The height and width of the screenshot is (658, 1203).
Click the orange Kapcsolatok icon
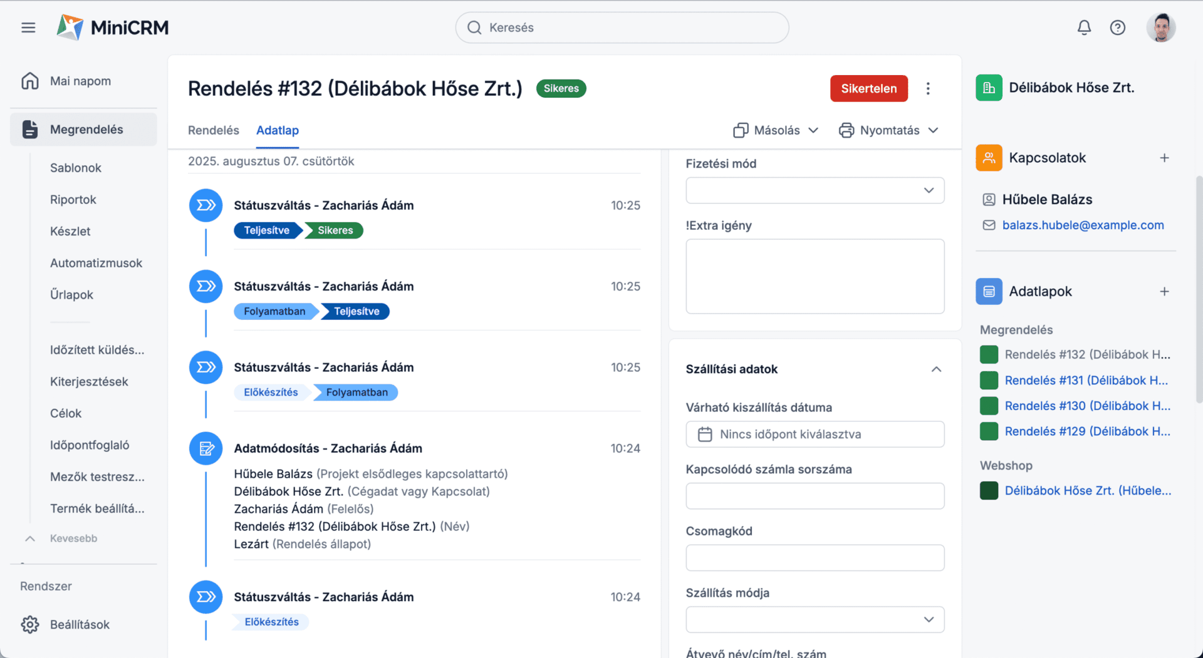tap(989, 158)
